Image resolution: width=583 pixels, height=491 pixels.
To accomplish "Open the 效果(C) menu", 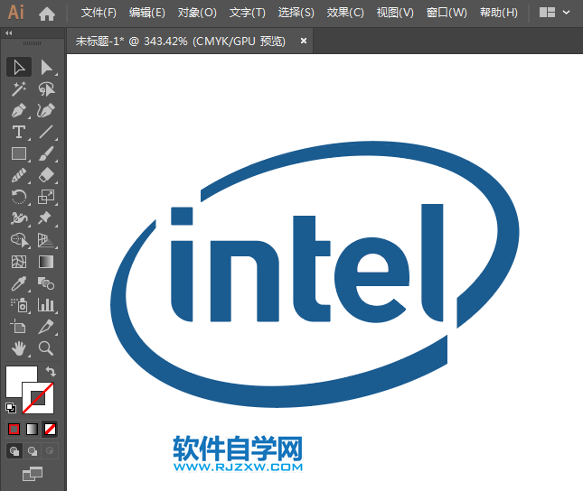I will tap(345, 13).
